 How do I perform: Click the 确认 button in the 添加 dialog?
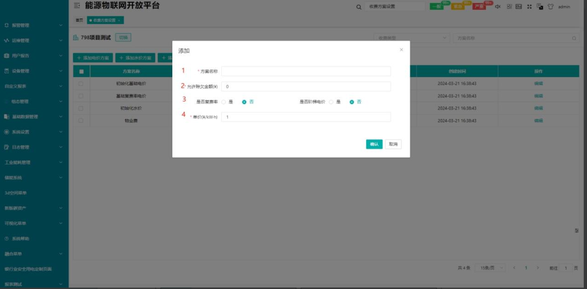pyautogui.click(x=374, y=144)
